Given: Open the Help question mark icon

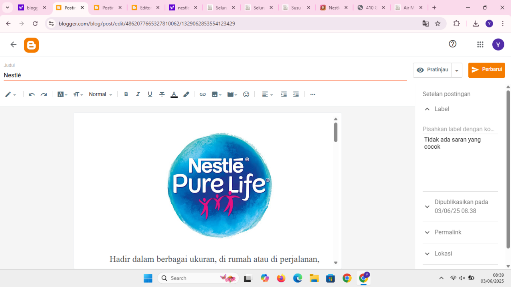Looking at the screenshot, I should point(452,44).
